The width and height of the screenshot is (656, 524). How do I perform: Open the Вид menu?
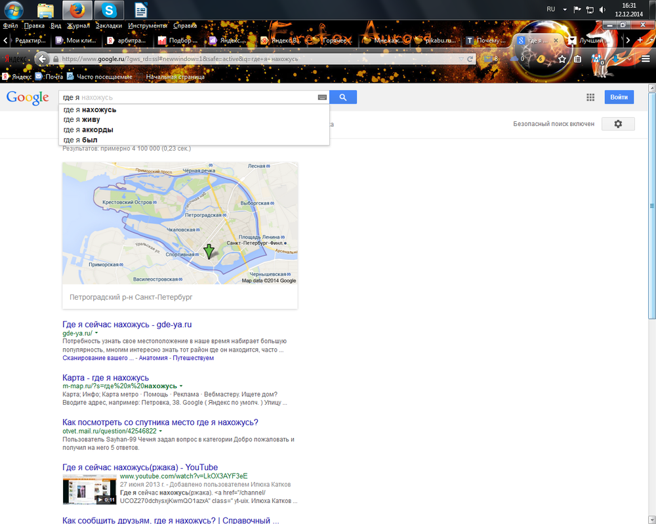(56, 26)
